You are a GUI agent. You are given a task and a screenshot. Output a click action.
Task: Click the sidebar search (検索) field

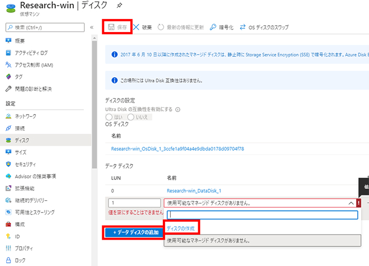point(47,27)
